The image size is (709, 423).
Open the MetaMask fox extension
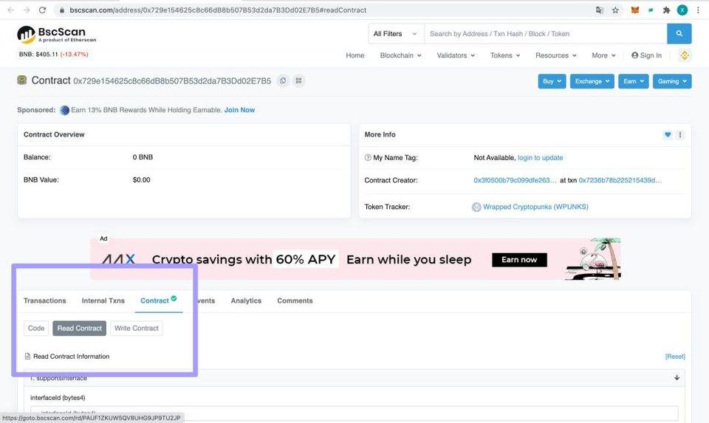pos(635,10)
